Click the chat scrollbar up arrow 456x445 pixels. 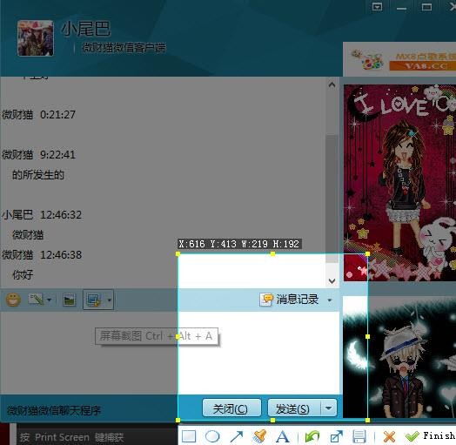click(x=332, y=84)
